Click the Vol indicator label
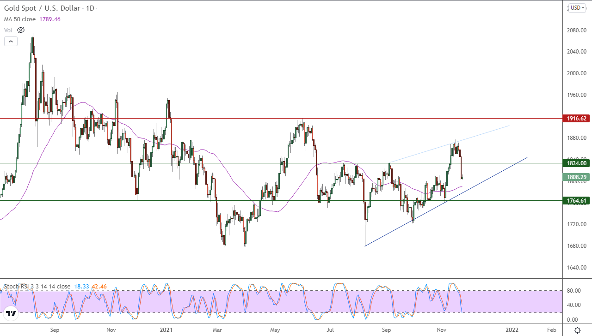This screenshot has width=592, height=336. click(x=8, y=30)
